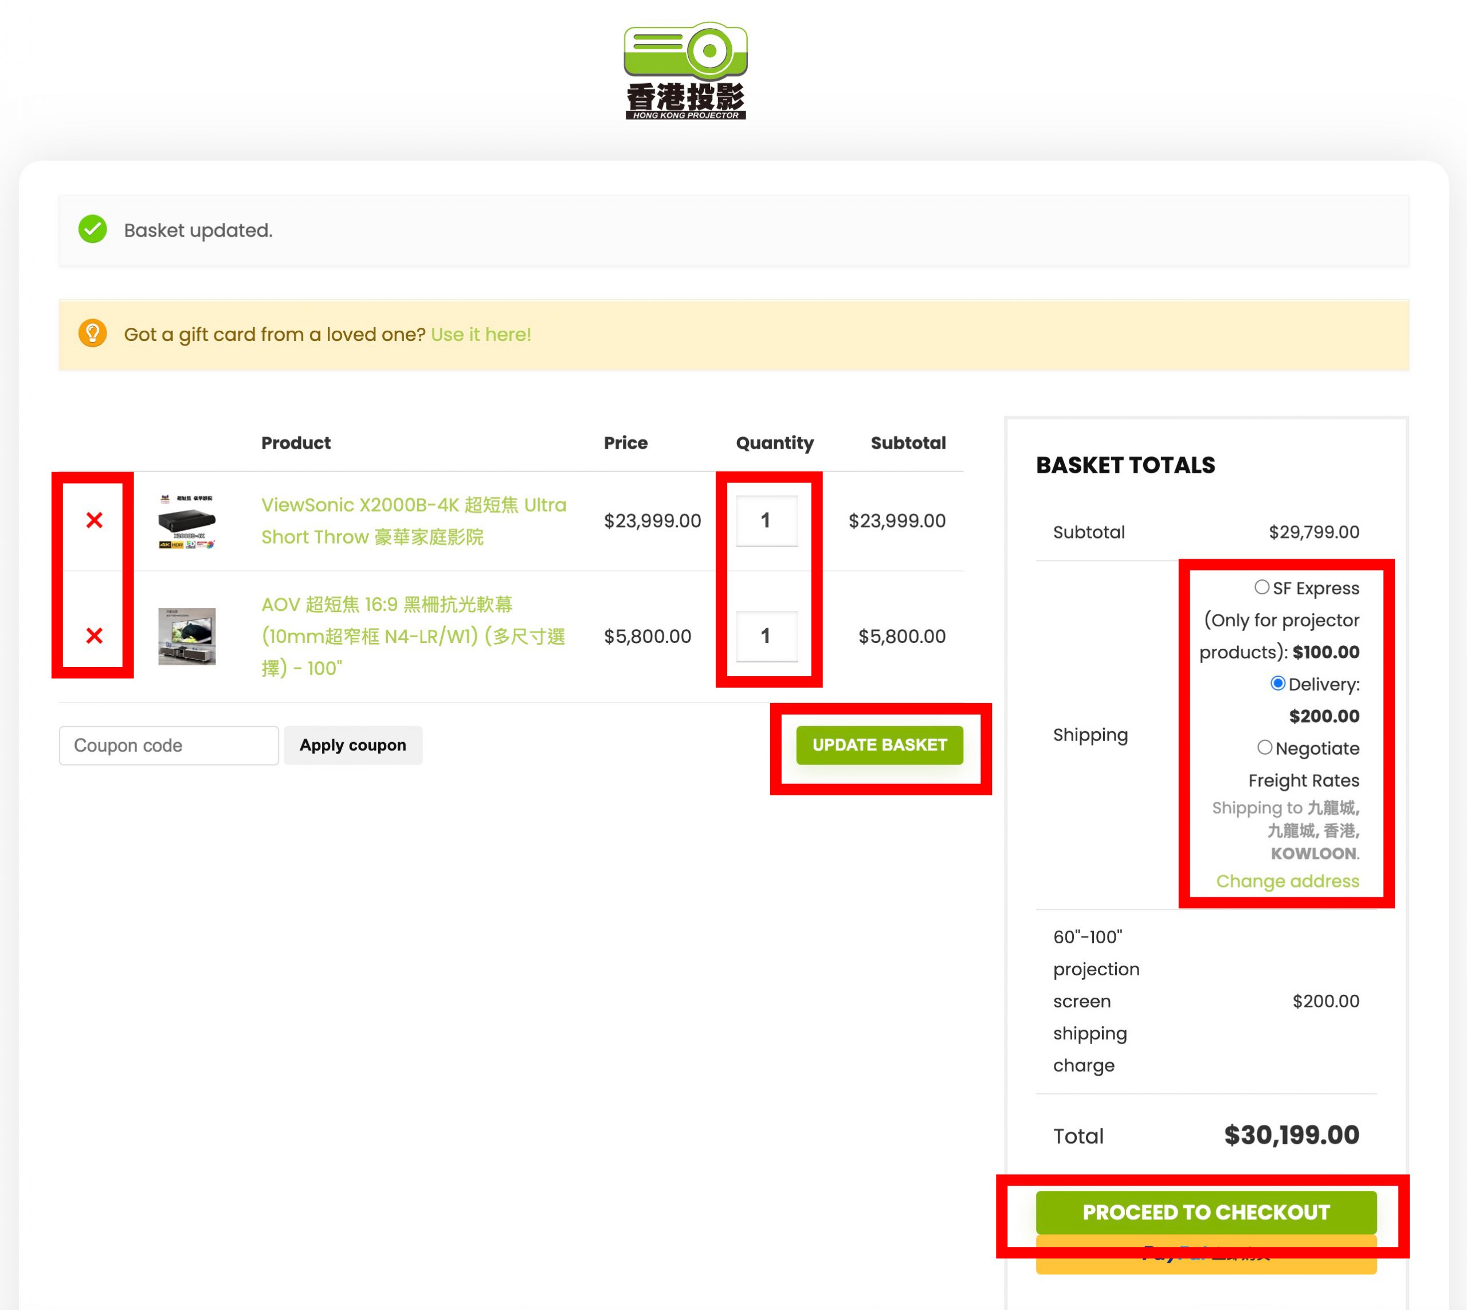1467x1310 pixels.
Task: Click the Product column header
Action: tap(296, 442)
